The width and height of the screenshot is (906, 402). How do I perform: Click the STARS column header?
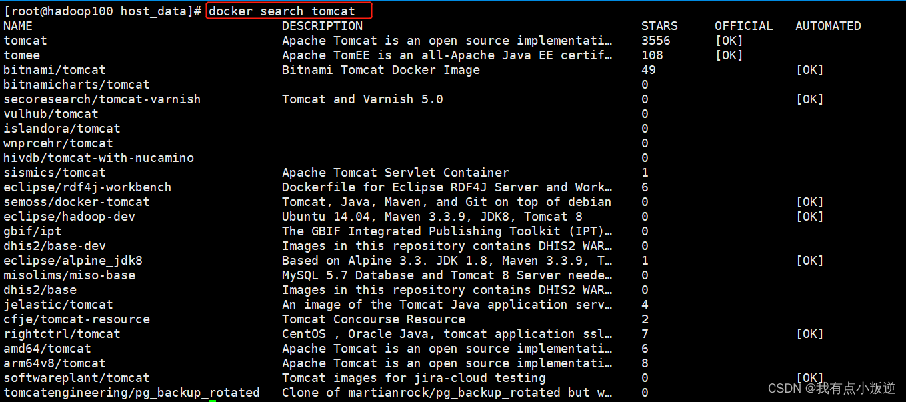pyautogui.click(x=659, y=26)
